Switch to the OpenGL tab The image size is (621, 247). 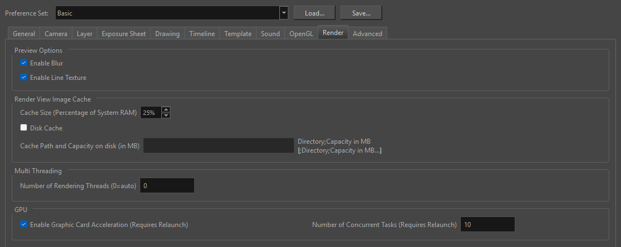[301, 34]
